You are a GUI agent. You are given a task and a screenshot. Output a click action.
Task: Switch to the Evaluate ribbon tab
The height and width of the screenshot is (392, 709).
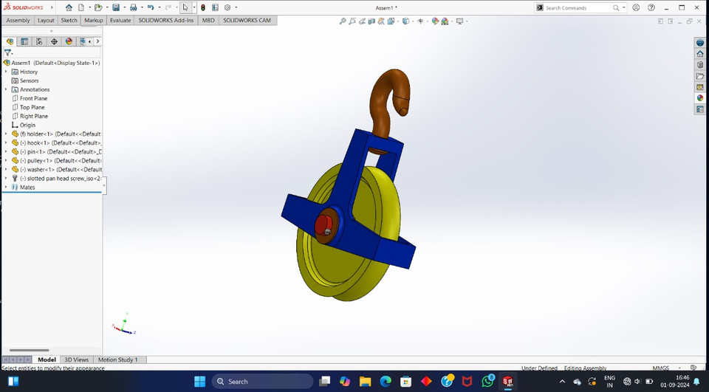(120, 21)
